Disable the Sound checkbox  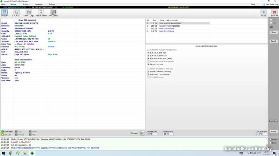tap(271, 140)
